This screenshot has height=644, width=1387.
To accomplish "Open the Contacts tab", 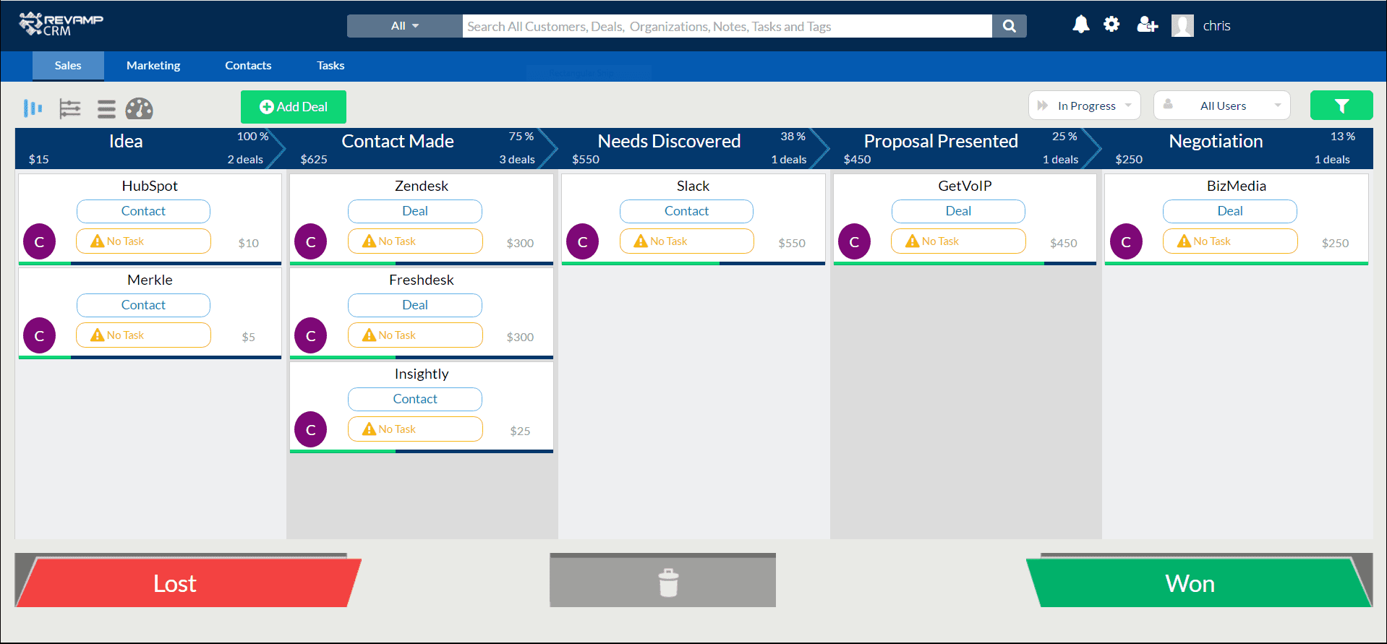I will coord(248,66).
